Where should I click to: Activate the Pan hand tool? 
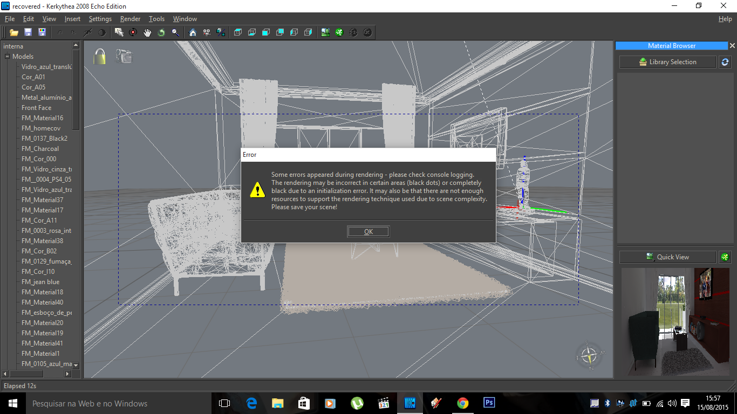tap(147, 32)
